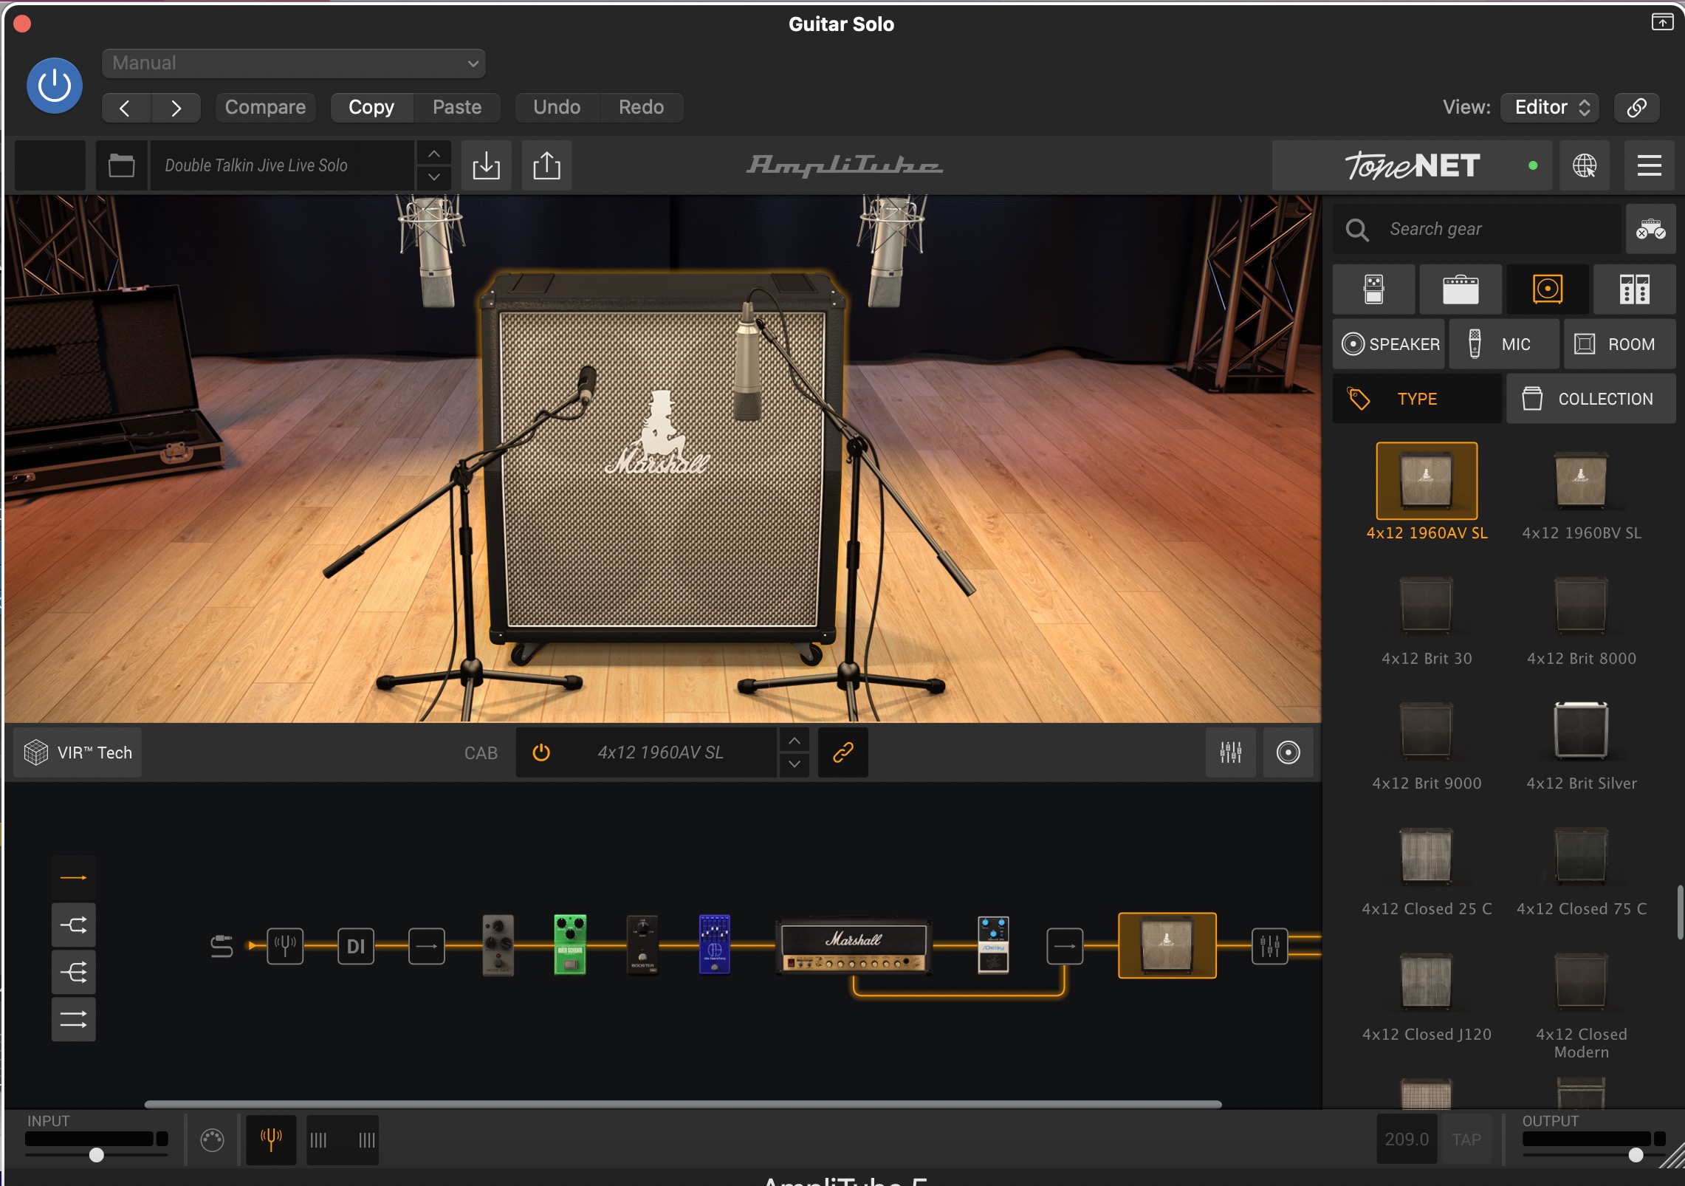
Task: Click the export preset share icon
Action: coord(546,165)
